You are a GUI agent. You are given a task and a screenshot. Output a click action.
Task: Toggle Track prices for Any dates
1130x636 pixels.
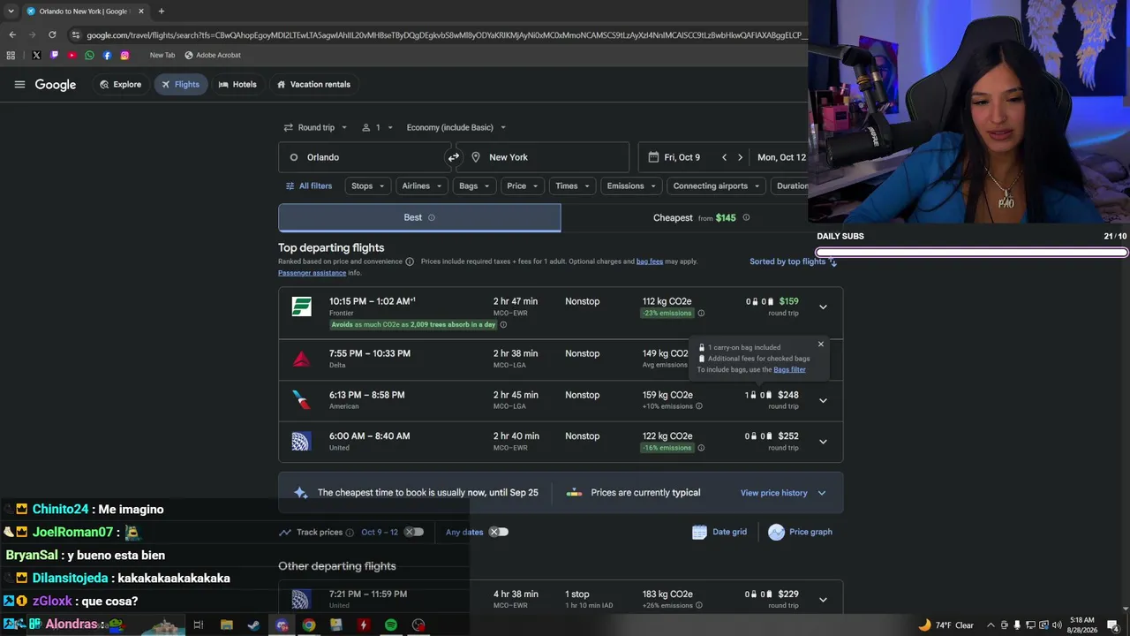pos(499,532)
